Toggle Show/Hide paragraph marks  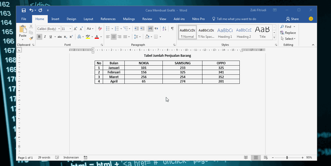172,29
